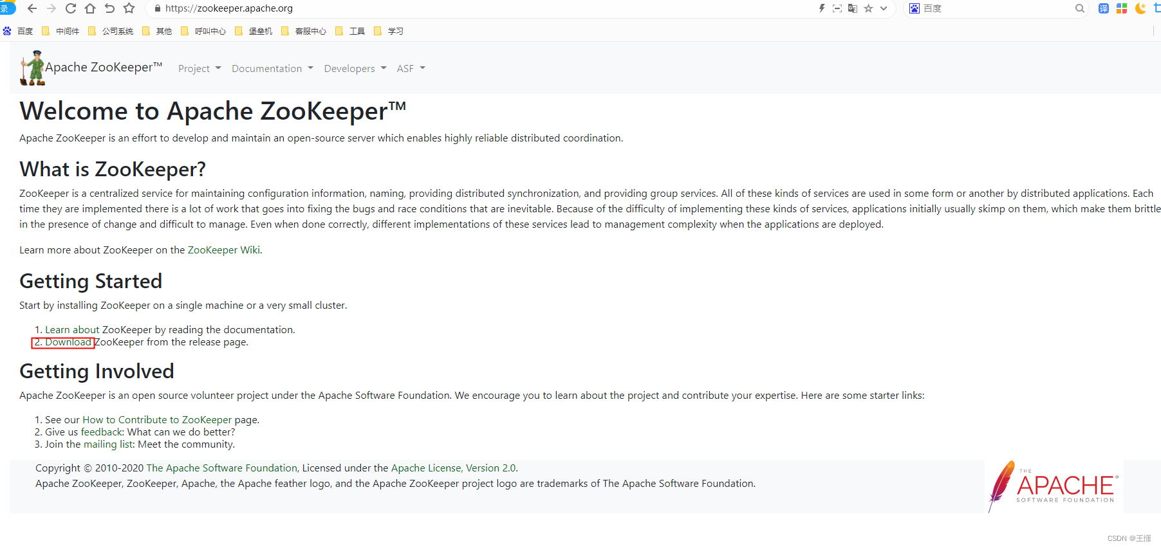Open the 工具 bookmark folder

click(350, 31)
